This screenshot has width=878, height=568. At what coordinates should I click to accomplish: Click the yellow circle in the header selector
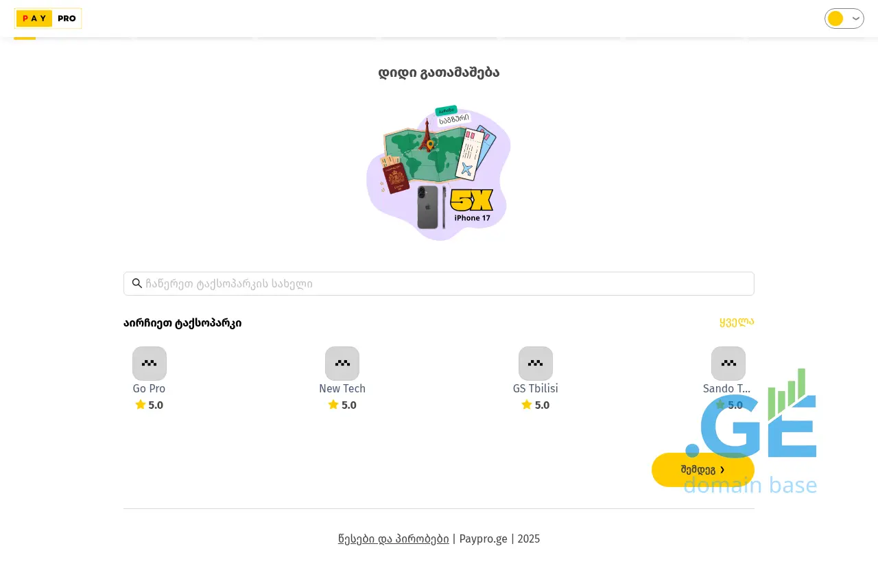tap(835, 19)
